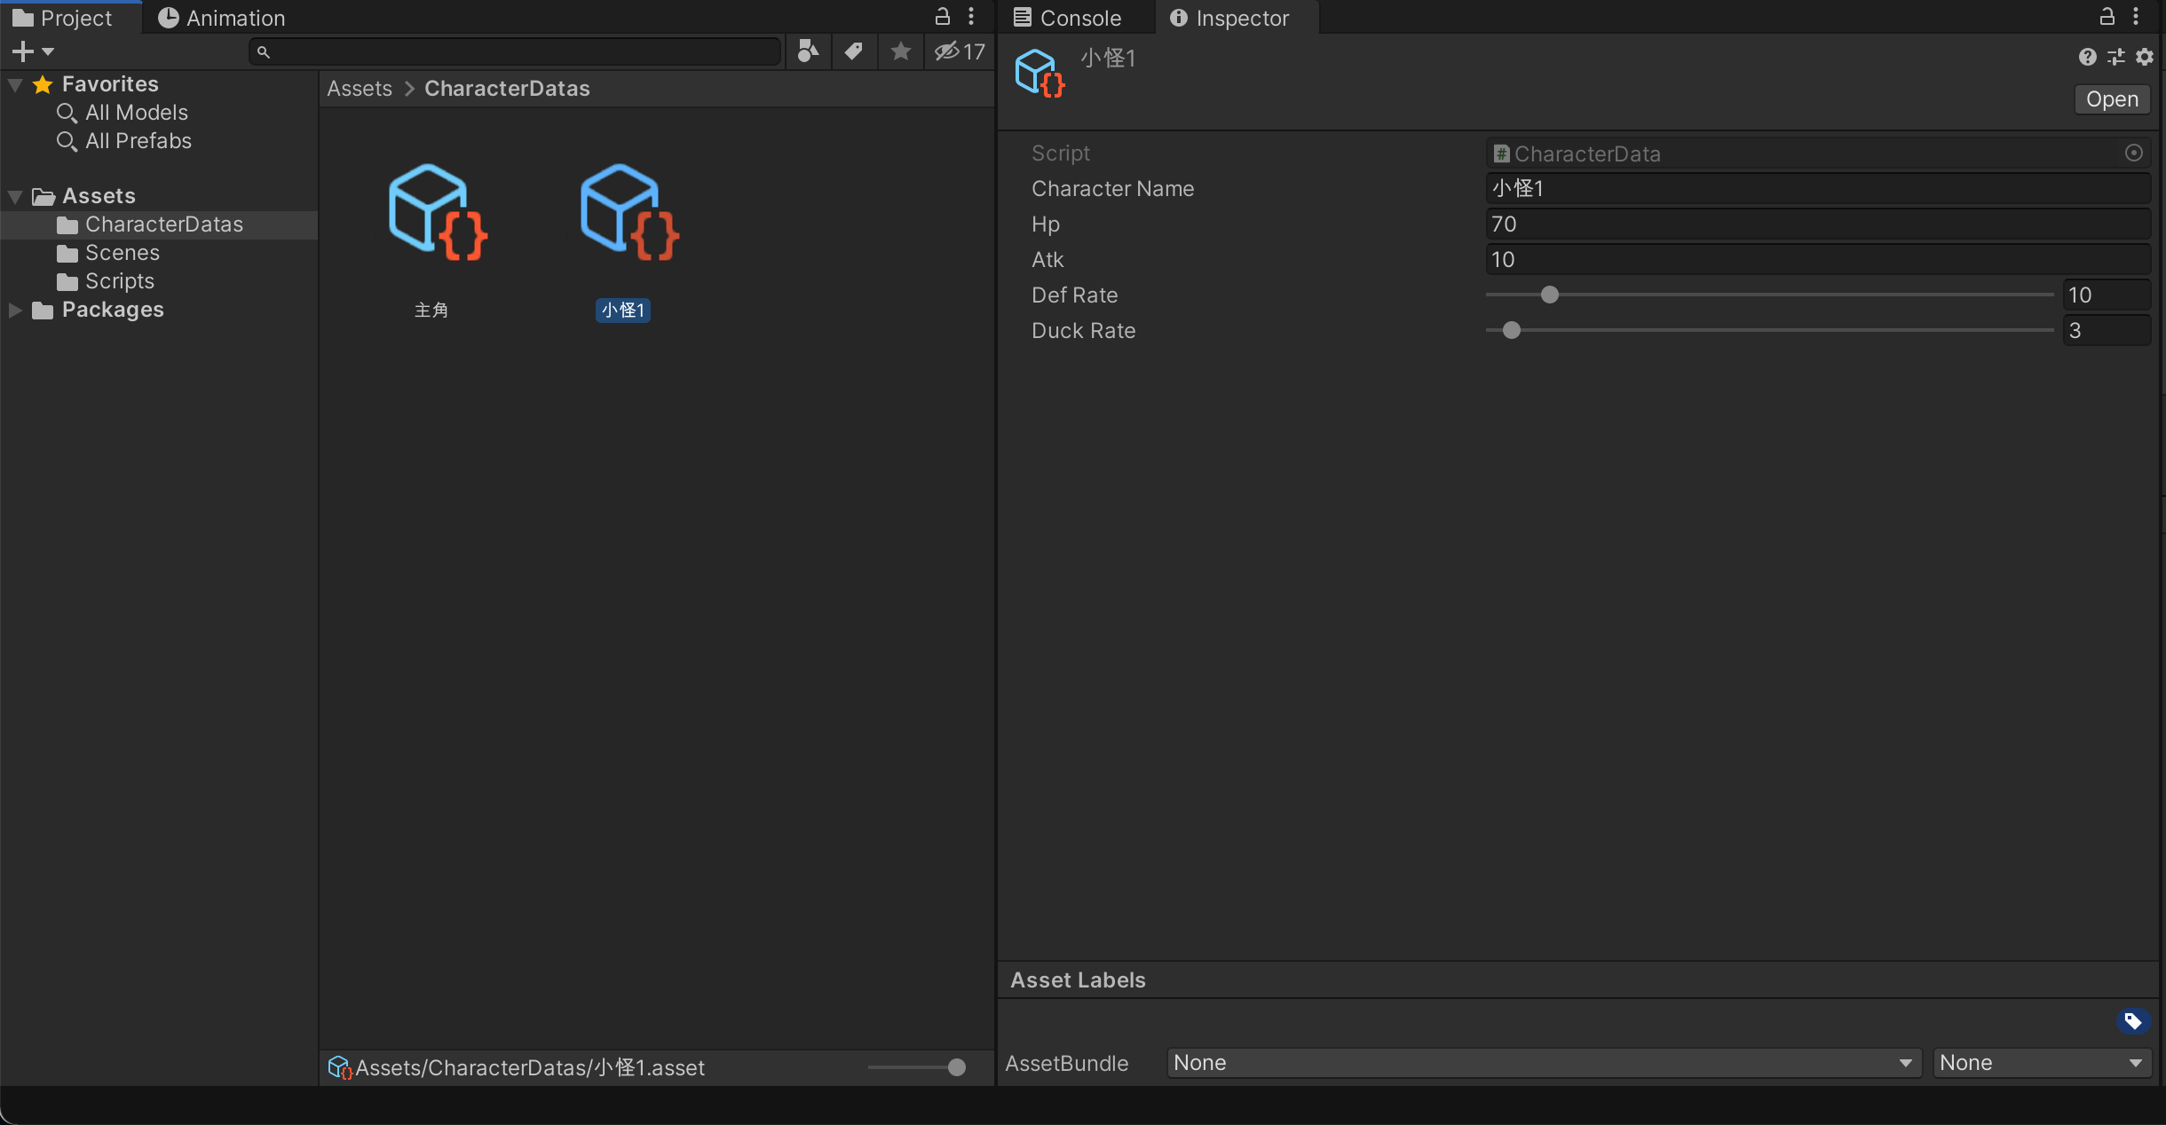Click the blue asset label tag icon
Screen dimensions: 2166x1125
click(2132, 1021)
